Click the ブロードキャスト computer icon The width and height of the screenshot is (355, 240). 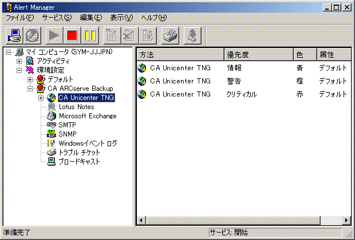tap(52, 161)
